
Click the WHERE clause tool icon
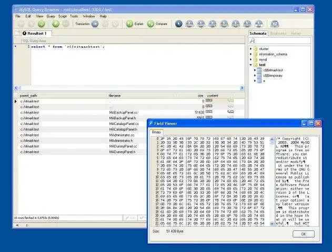[213, 24]
